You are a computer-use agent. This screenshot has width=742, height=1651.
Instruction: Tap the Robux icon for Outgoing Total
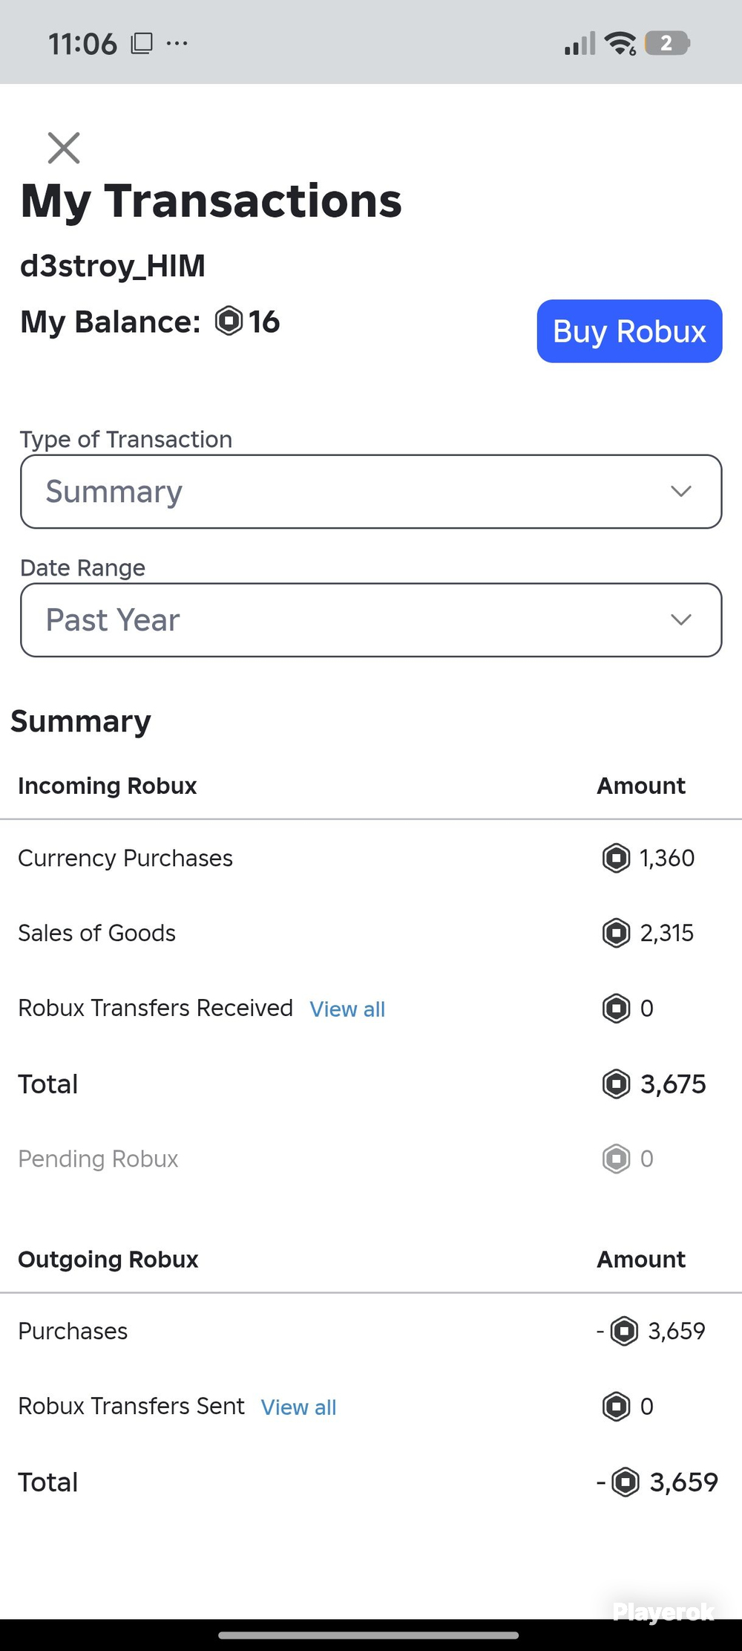625,1482
